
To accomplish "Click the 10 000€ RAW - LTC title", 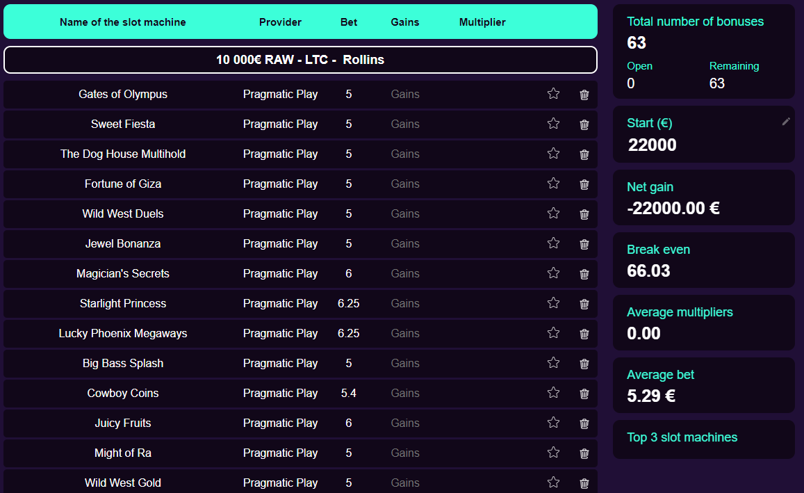I will click(x=300, y=60).
